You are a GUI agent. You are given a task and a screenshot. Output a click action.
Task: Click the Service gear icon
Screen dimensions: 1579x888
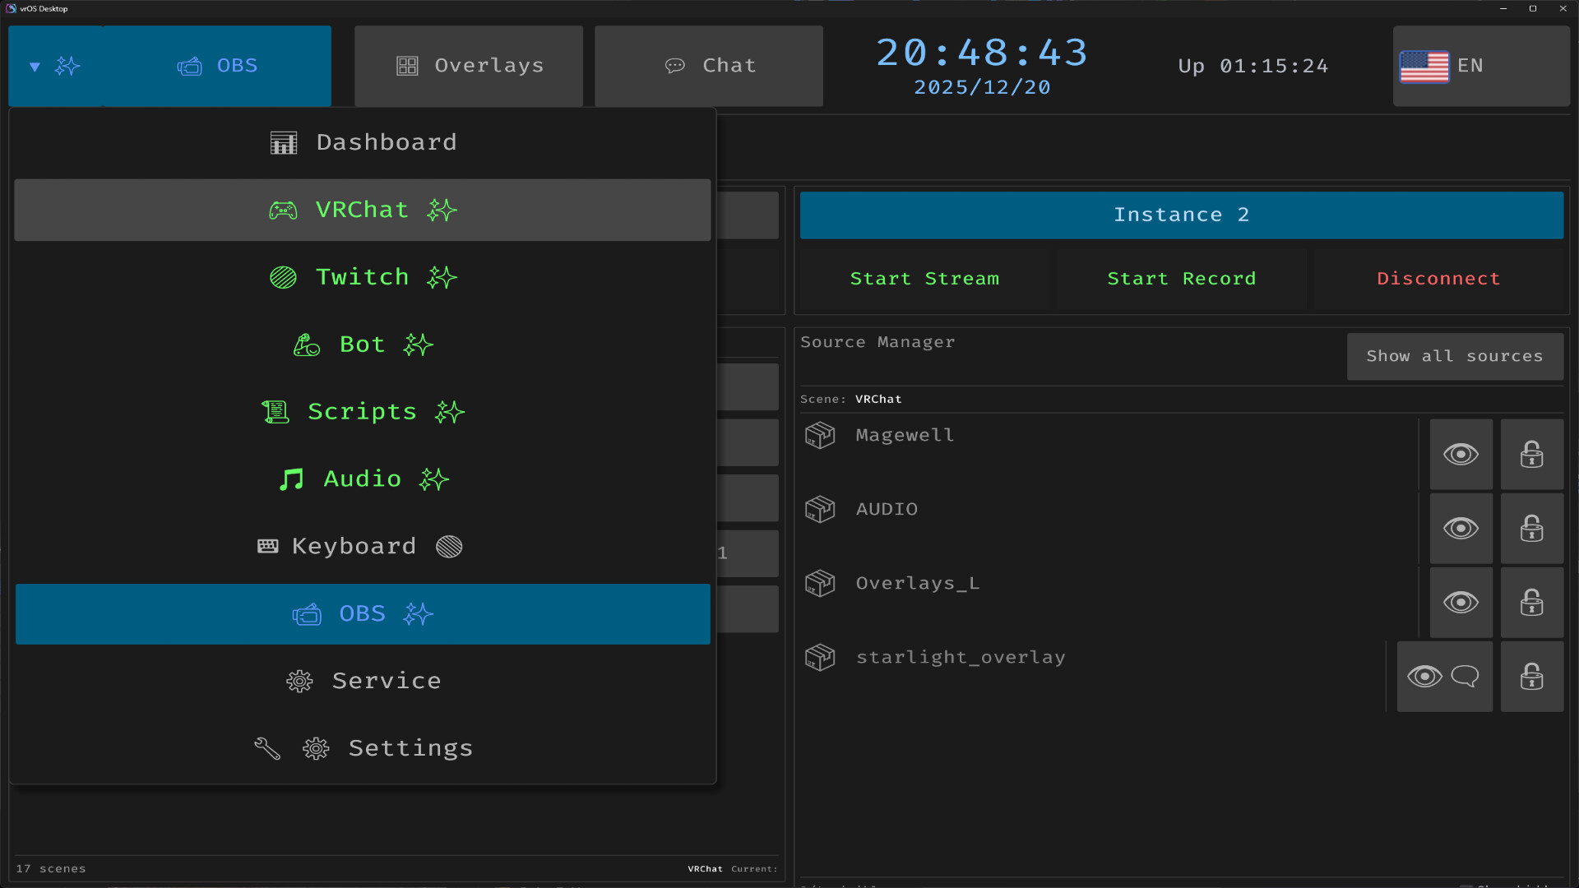(299, 681)
